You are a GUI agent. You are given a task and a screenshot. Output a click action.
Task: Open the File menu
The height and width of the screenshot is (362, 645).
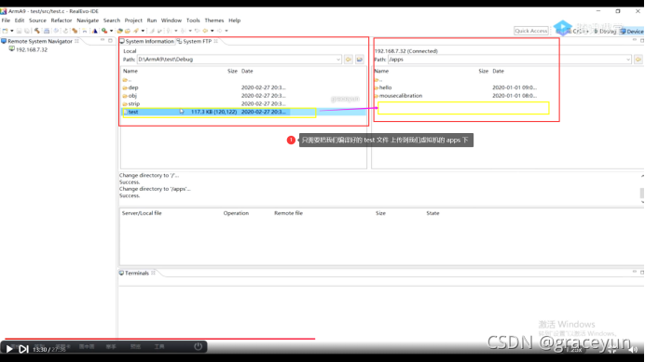(6, 20)
